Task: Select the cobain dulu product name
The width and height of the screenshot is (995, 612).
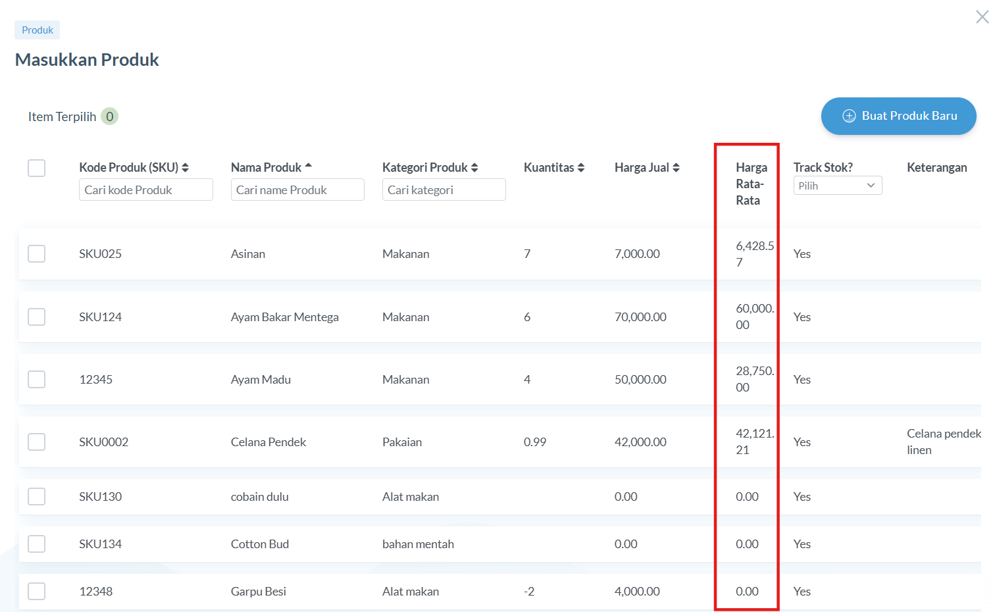Action: point(259,497)
